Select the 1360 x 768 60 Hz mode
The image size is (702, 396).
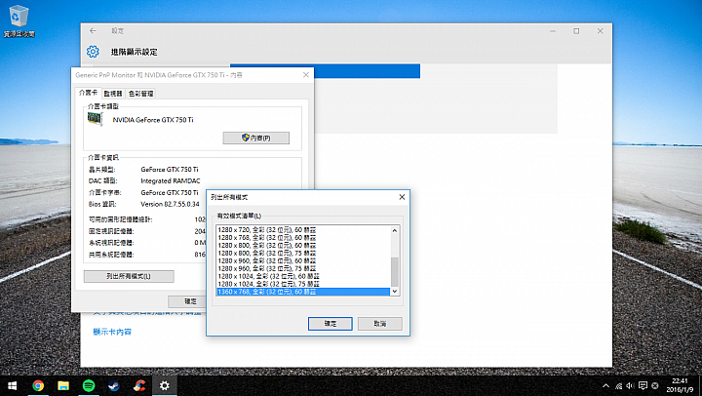tap(303, 292)
